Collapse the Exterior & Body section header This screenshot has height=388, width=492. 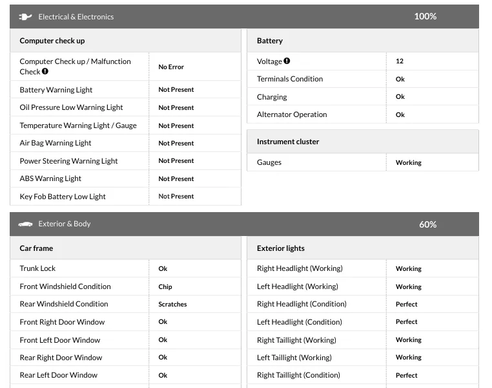(x=244, y=224)
